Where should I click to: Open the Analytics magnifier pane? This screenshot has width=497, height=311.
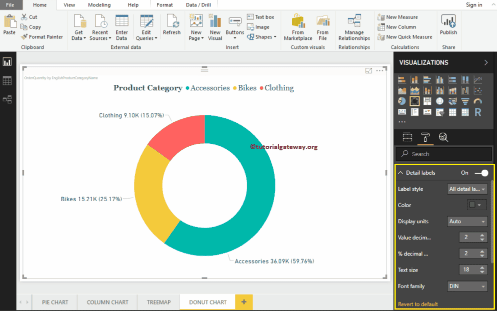click(443, 137)
